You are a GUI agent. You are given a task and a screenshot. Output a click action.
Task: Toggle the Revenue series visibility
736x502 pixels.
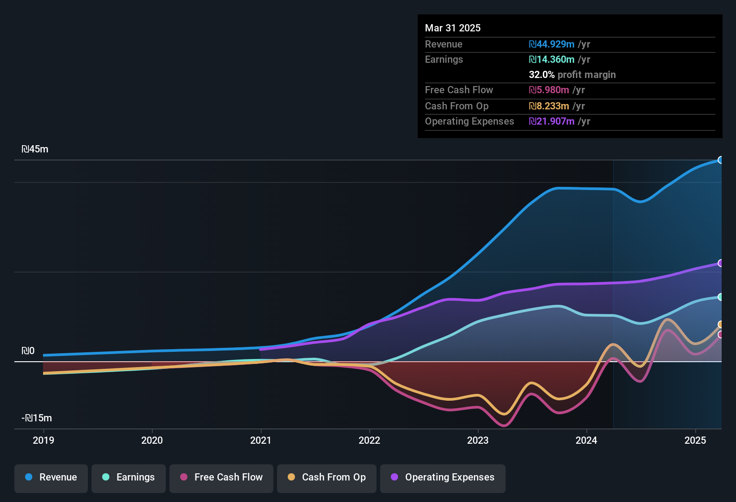click(51, 477)
